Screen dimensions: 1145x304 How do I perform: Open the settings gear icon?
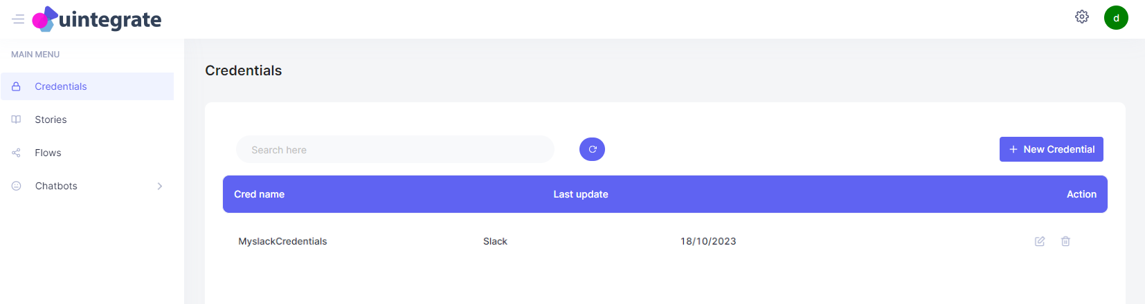1082,17
